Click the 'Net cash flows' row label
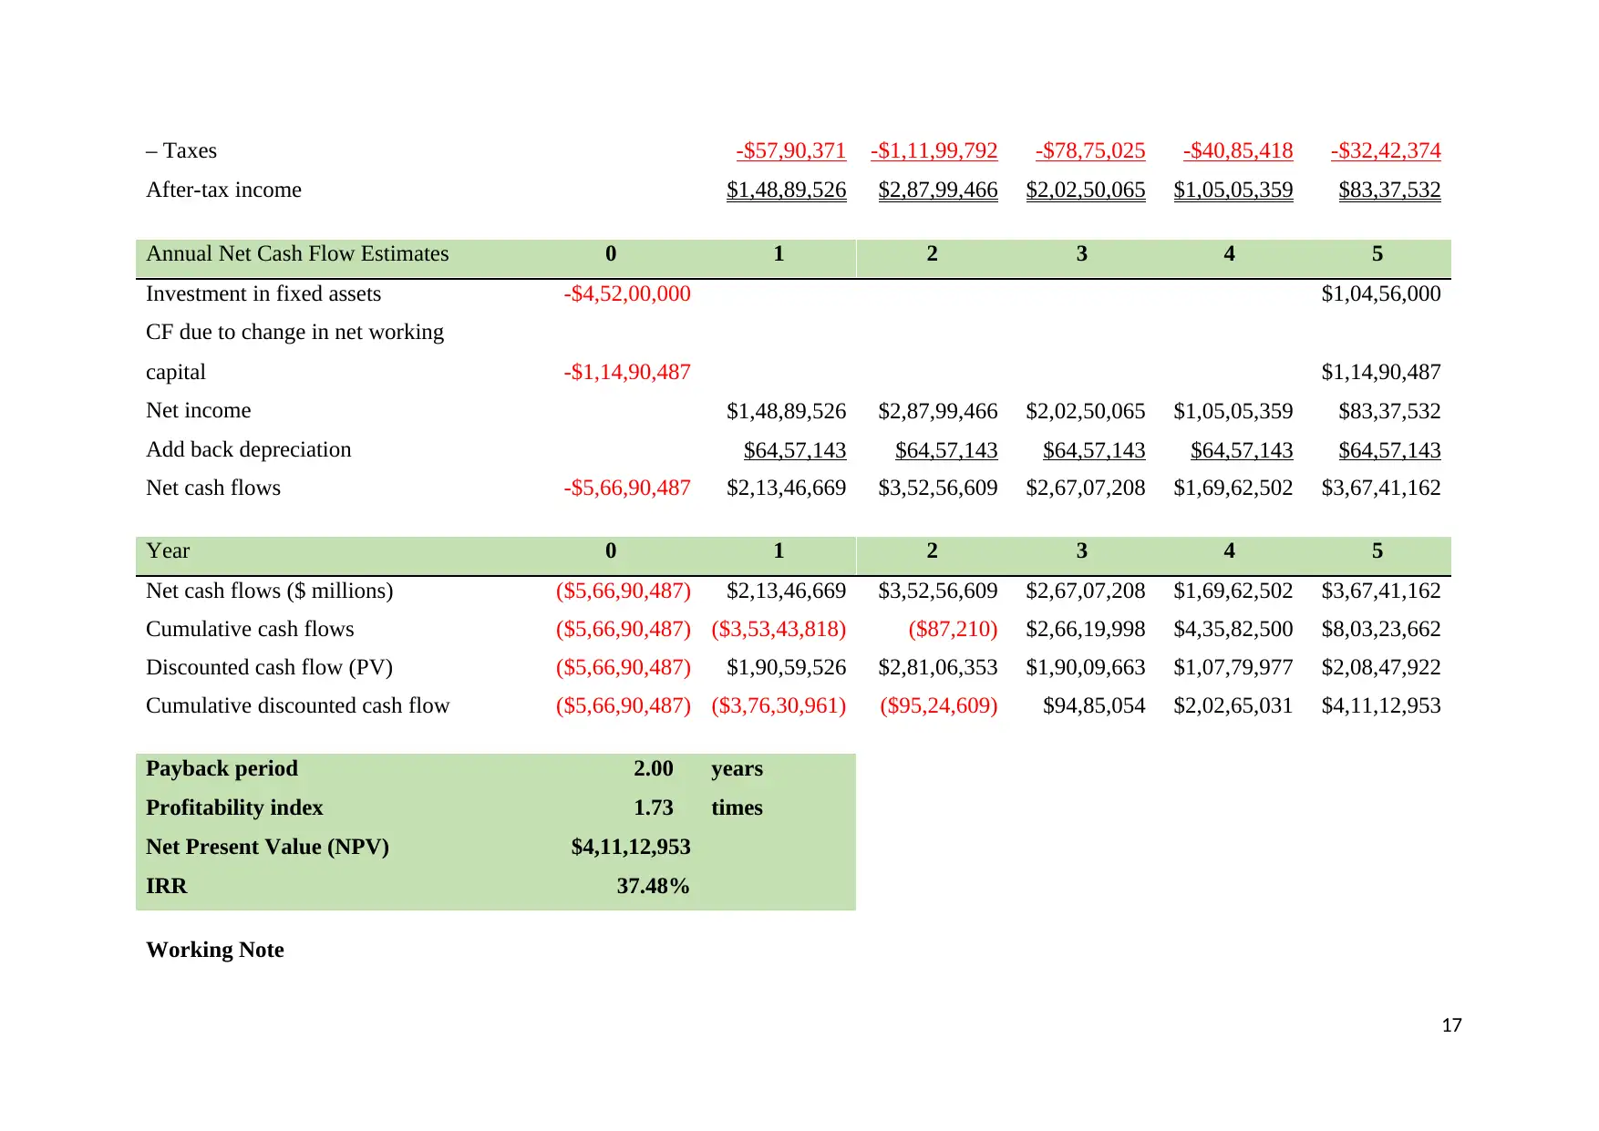Image resolution: width=1599 pixels, height=1131 pixels. coord(213,488)
